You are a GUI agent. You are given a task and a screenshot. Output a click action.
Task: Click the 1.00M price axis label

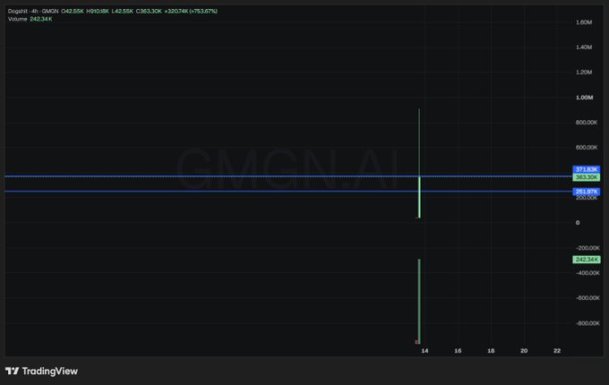click(584, 98)
